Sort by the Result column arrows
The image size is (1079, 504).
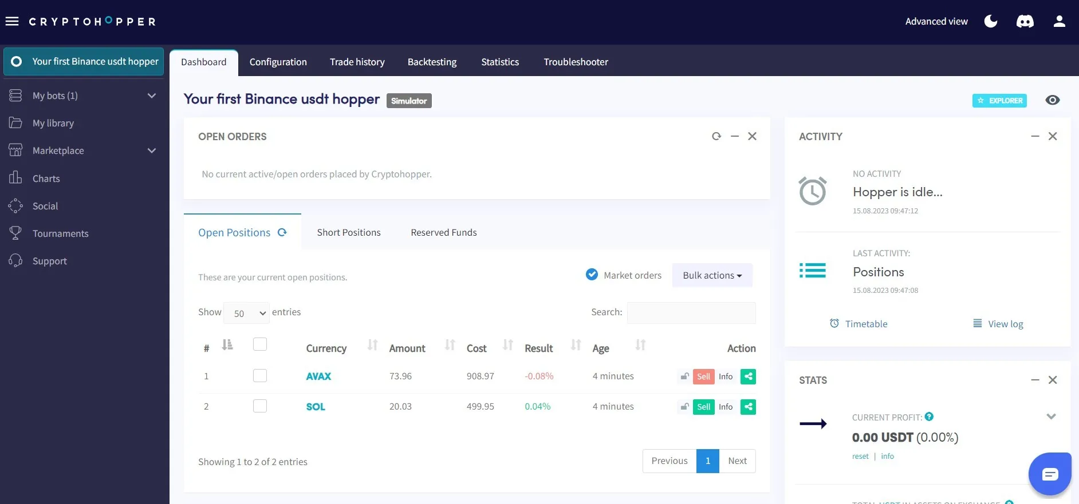click(x=576, y=345)
